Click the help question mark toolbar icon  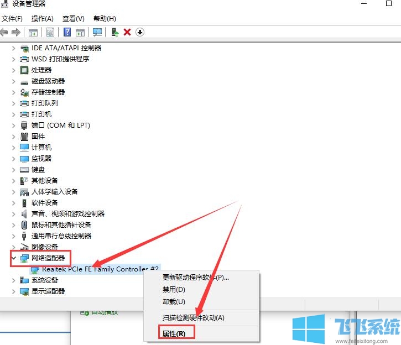coord(67,32)
